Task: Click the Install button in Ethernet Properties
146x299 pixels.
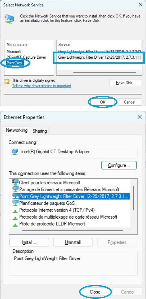Action: click(x=29, y=242)
